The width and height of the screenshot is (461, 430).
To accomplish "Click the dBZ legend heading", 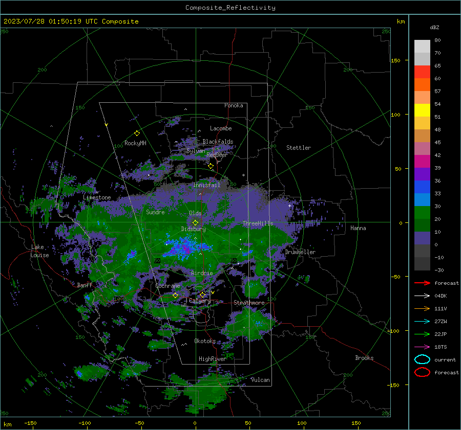I will [x=434, y=27].
